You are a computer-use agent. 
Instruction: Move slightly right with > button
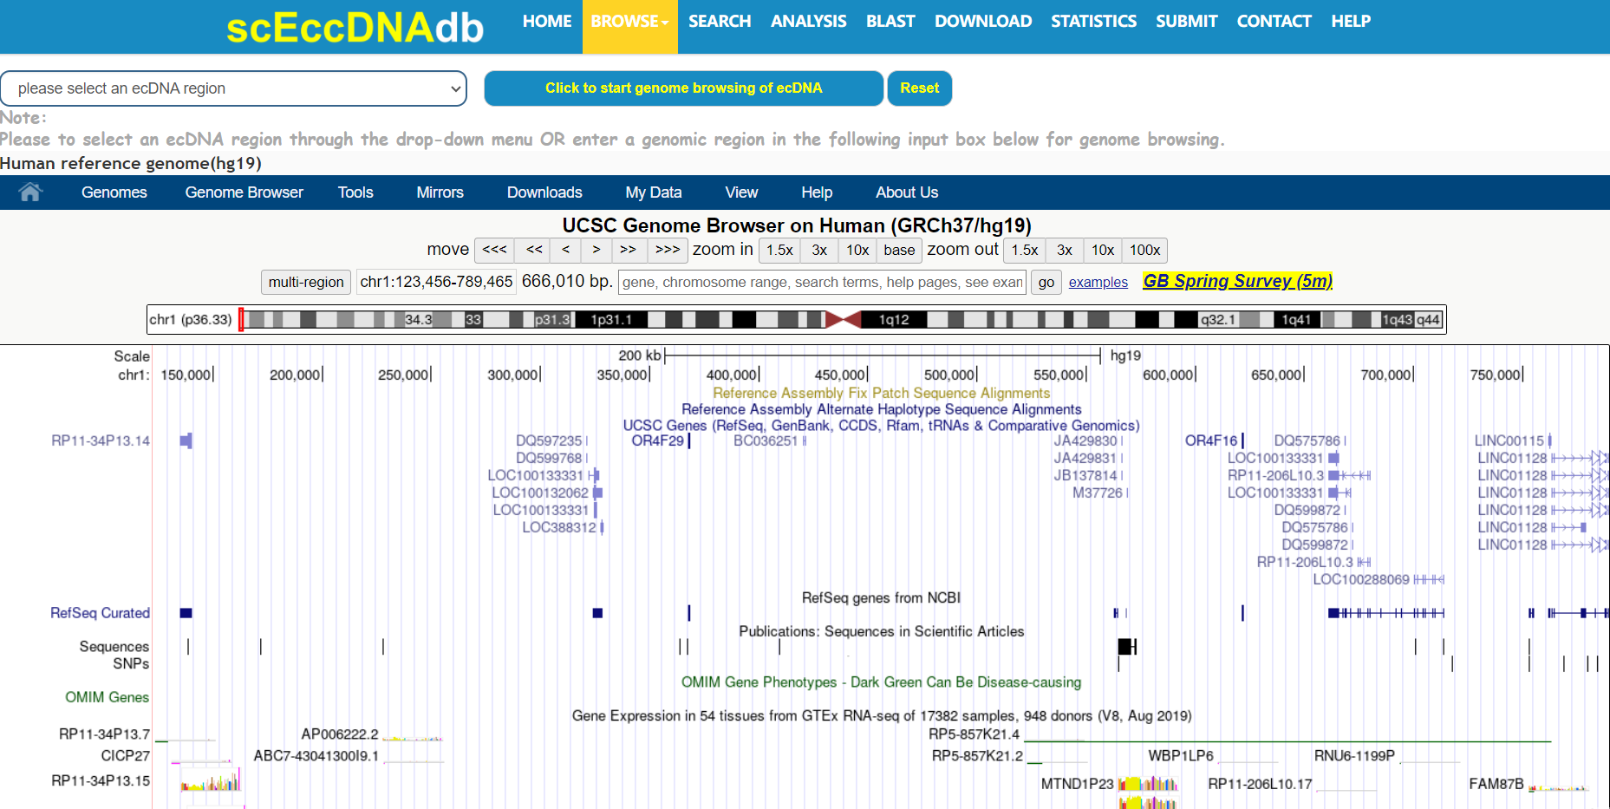pos(596,250)
